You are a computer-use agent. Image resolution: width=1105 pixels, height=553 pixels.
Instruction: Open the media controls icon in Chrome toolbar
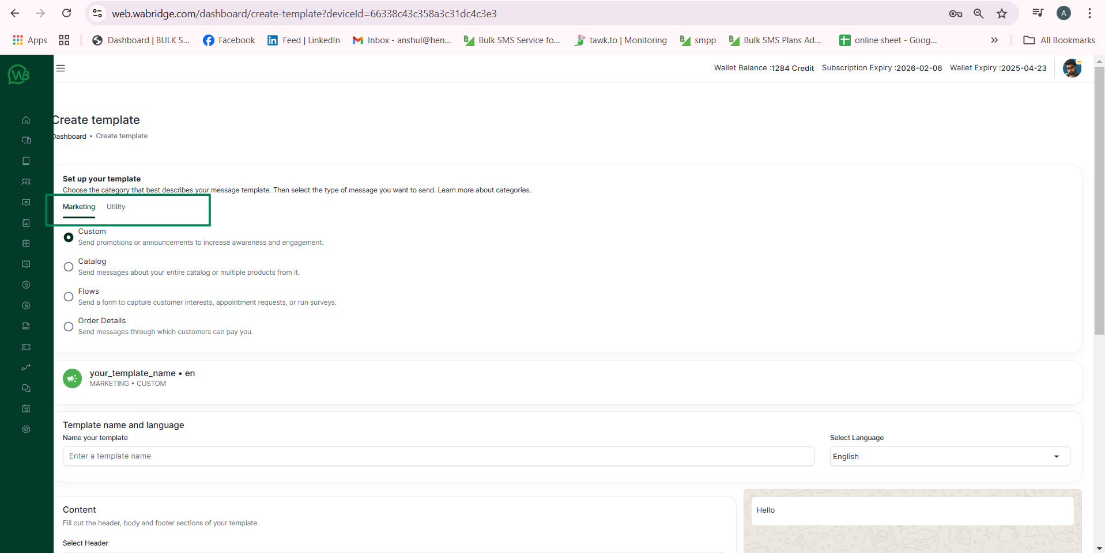coord(1038,13)
